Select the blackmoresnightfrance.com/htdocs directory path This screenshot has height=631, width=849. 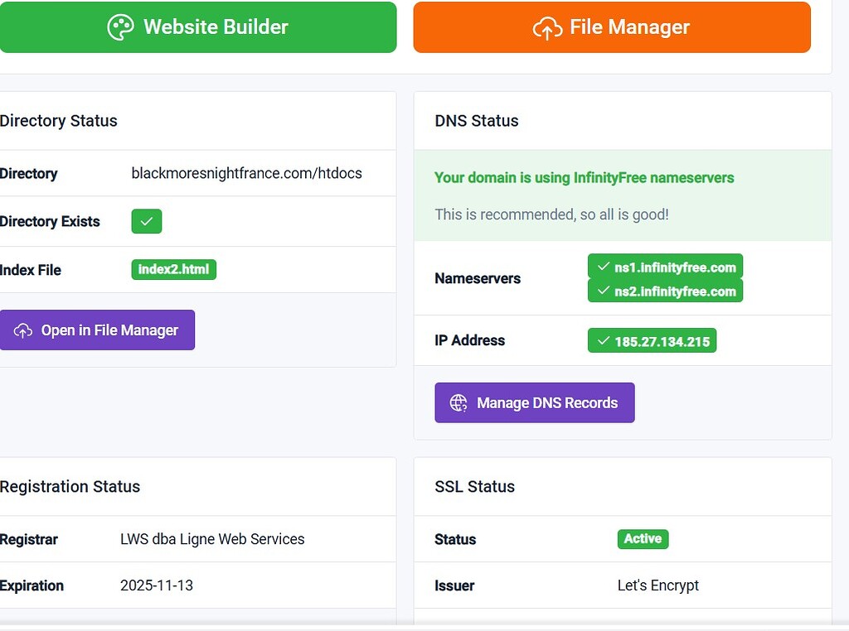pos(246,173)
